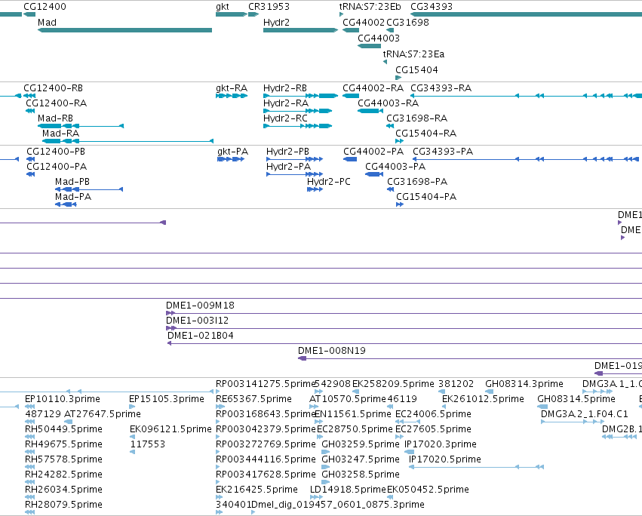Click the RE65367.5prime EST label
Viewport: 642px width, 516px height.
tap(253, 399)
